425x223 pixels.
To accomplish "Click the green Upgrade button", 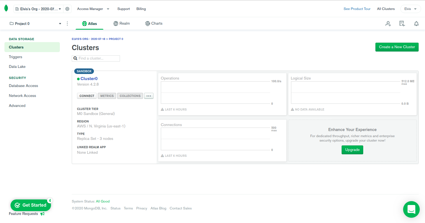I will [x=352, y=150].
